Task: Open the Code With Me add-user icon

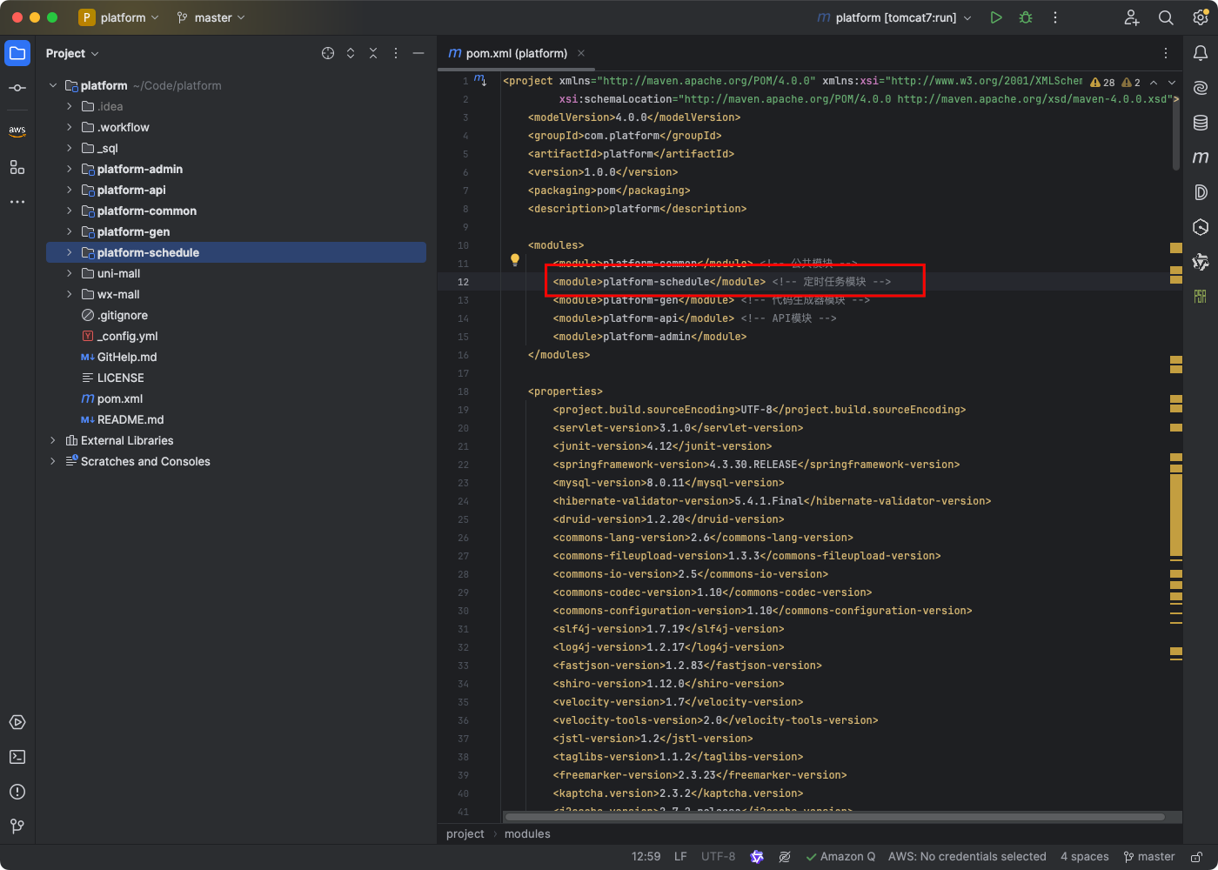Action: (1132, 17)
